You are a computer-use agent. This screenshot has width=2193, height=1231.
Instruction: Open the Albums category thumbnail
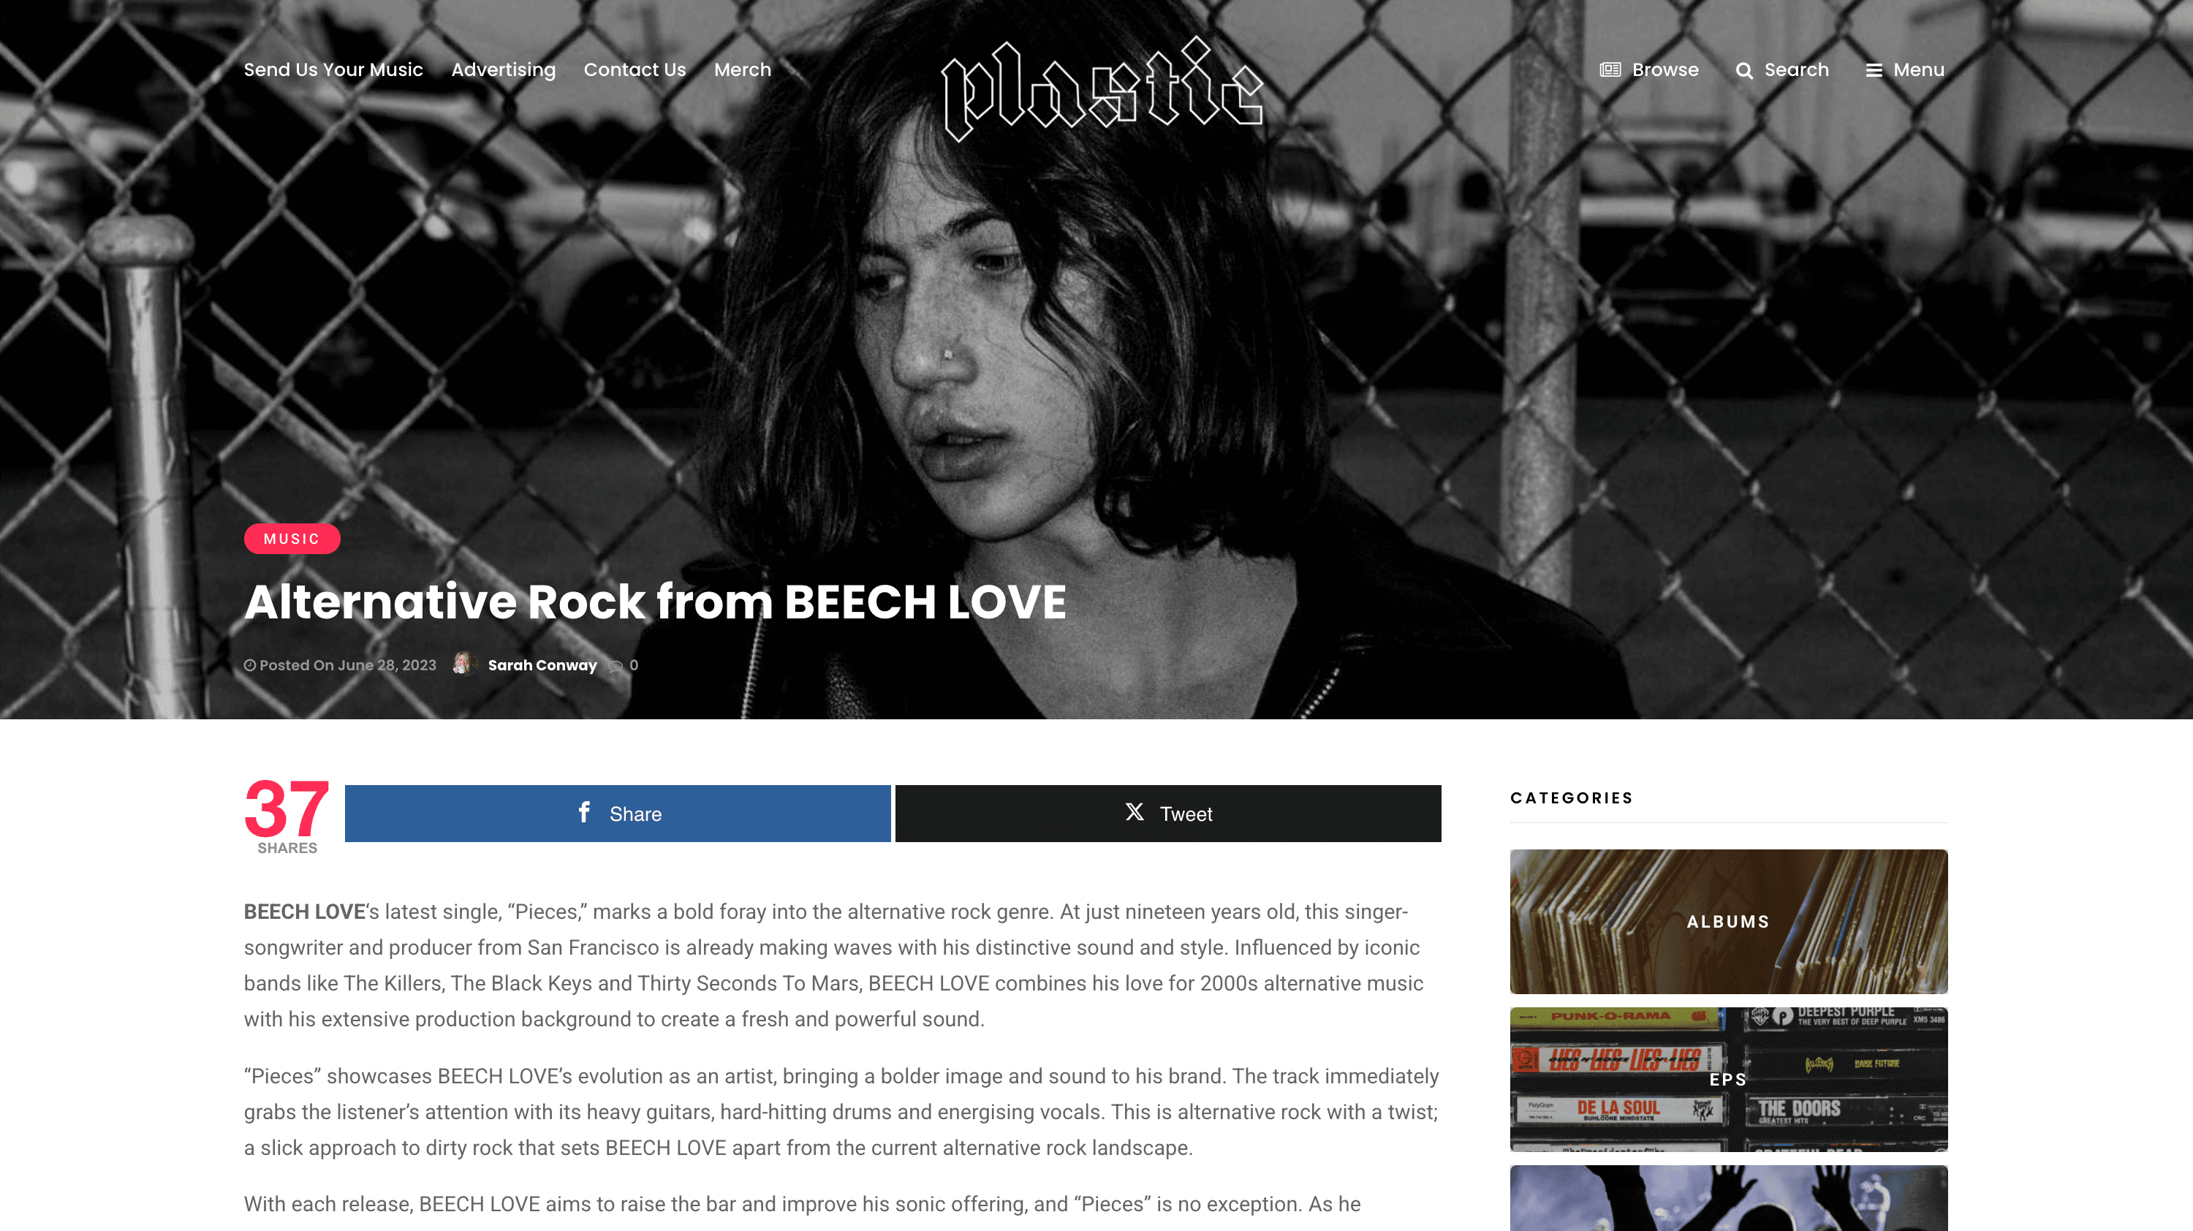pyautogui.click(x=1728, y=921)
